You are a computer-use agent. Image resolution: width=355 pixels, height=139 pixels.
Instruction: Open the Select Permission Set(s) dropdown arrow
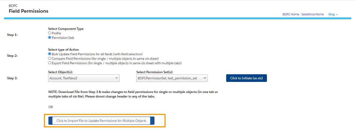click(x=204, y=78)
